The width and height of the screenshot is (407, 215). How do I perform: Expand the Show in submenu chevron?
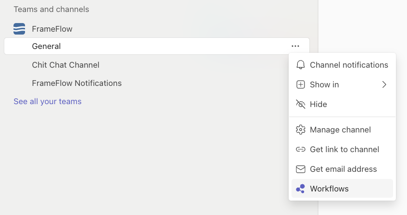click(x=384, y=84)
